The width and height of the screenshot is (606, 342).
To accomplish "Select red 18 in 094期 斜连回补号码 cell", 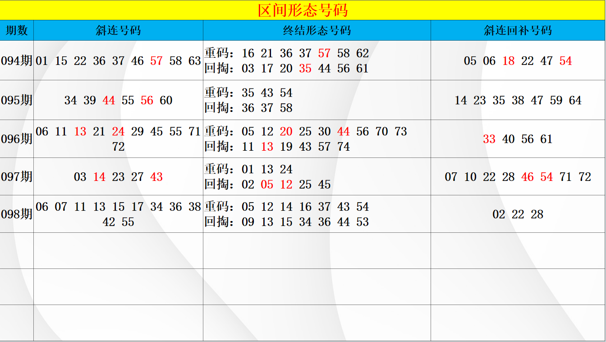I will (x=508, y=61).
